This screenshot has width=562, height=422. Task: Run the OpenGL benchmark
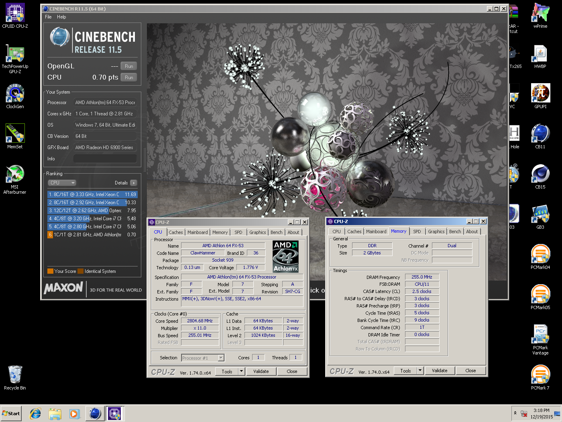(129, 66)
